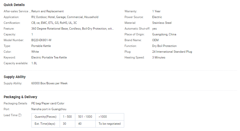Click the Guangdong, China origin value
Screen dimensions: 240x131
pyautogui.click(x=164, y=34)
